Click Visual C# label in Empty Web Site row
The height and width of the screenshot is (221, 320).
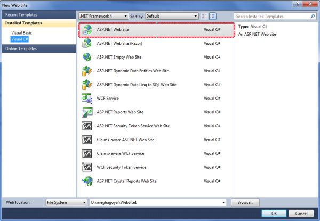click(x=212, y=57)
